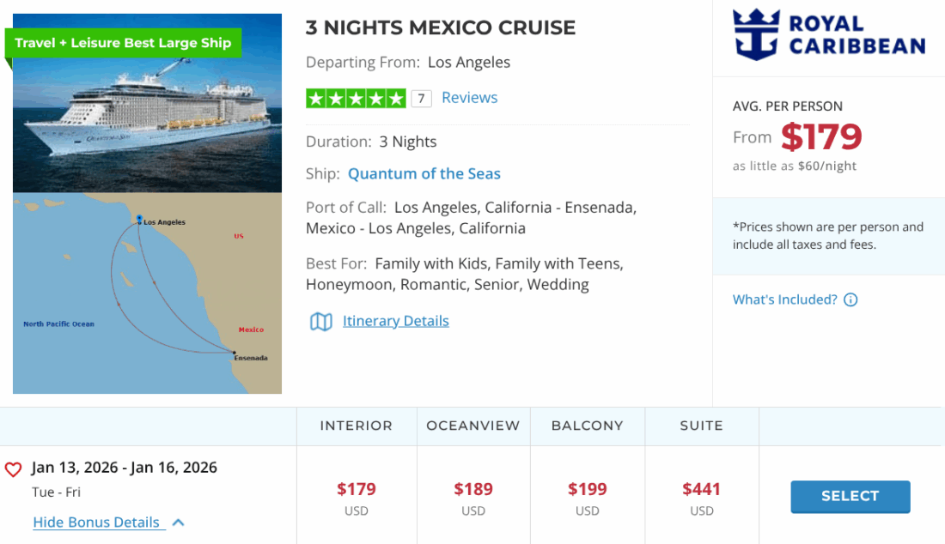The width and height of the screenshot is (945, 544).
Task: Click the heart favorite icon for Jan 13 sailing
Action: [x=13, y=470]
